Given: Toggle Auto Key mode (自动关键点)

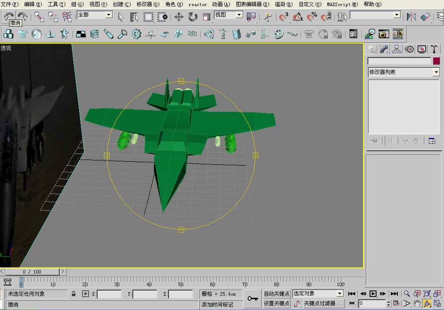Looking at the screenshot, I should pyautogui.click(x=276, y=294).
